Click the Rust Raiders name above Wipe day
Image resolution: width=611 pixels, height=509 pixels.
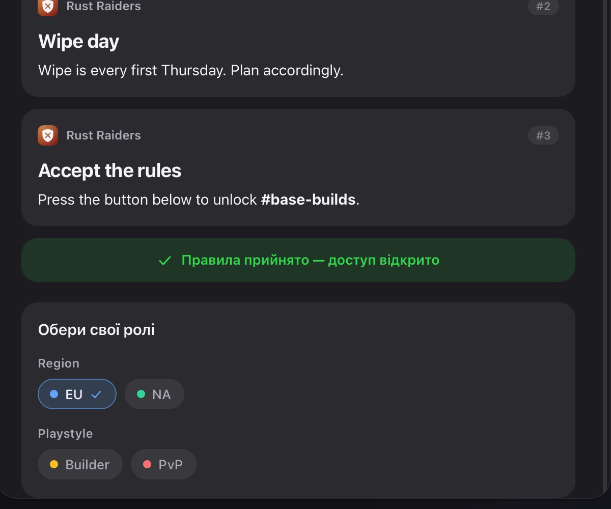[103, 7]
